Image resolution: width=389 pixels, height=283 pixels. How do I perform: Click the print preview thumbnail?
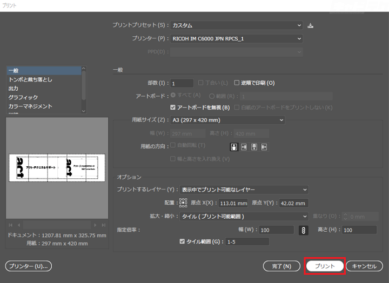[x=57, y=168]
